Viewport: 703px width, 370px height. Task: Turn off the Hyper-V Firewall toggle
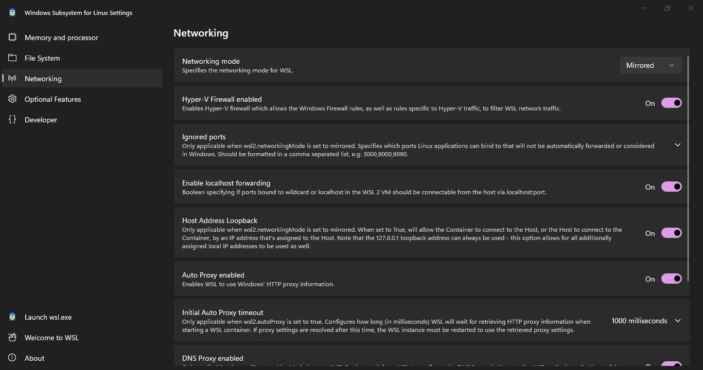[x=671, y=103]
